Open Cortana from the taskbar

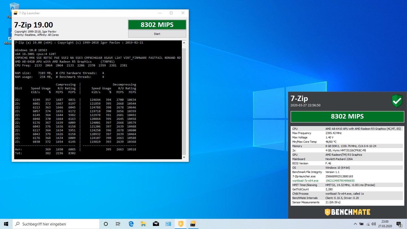point(106,224)
